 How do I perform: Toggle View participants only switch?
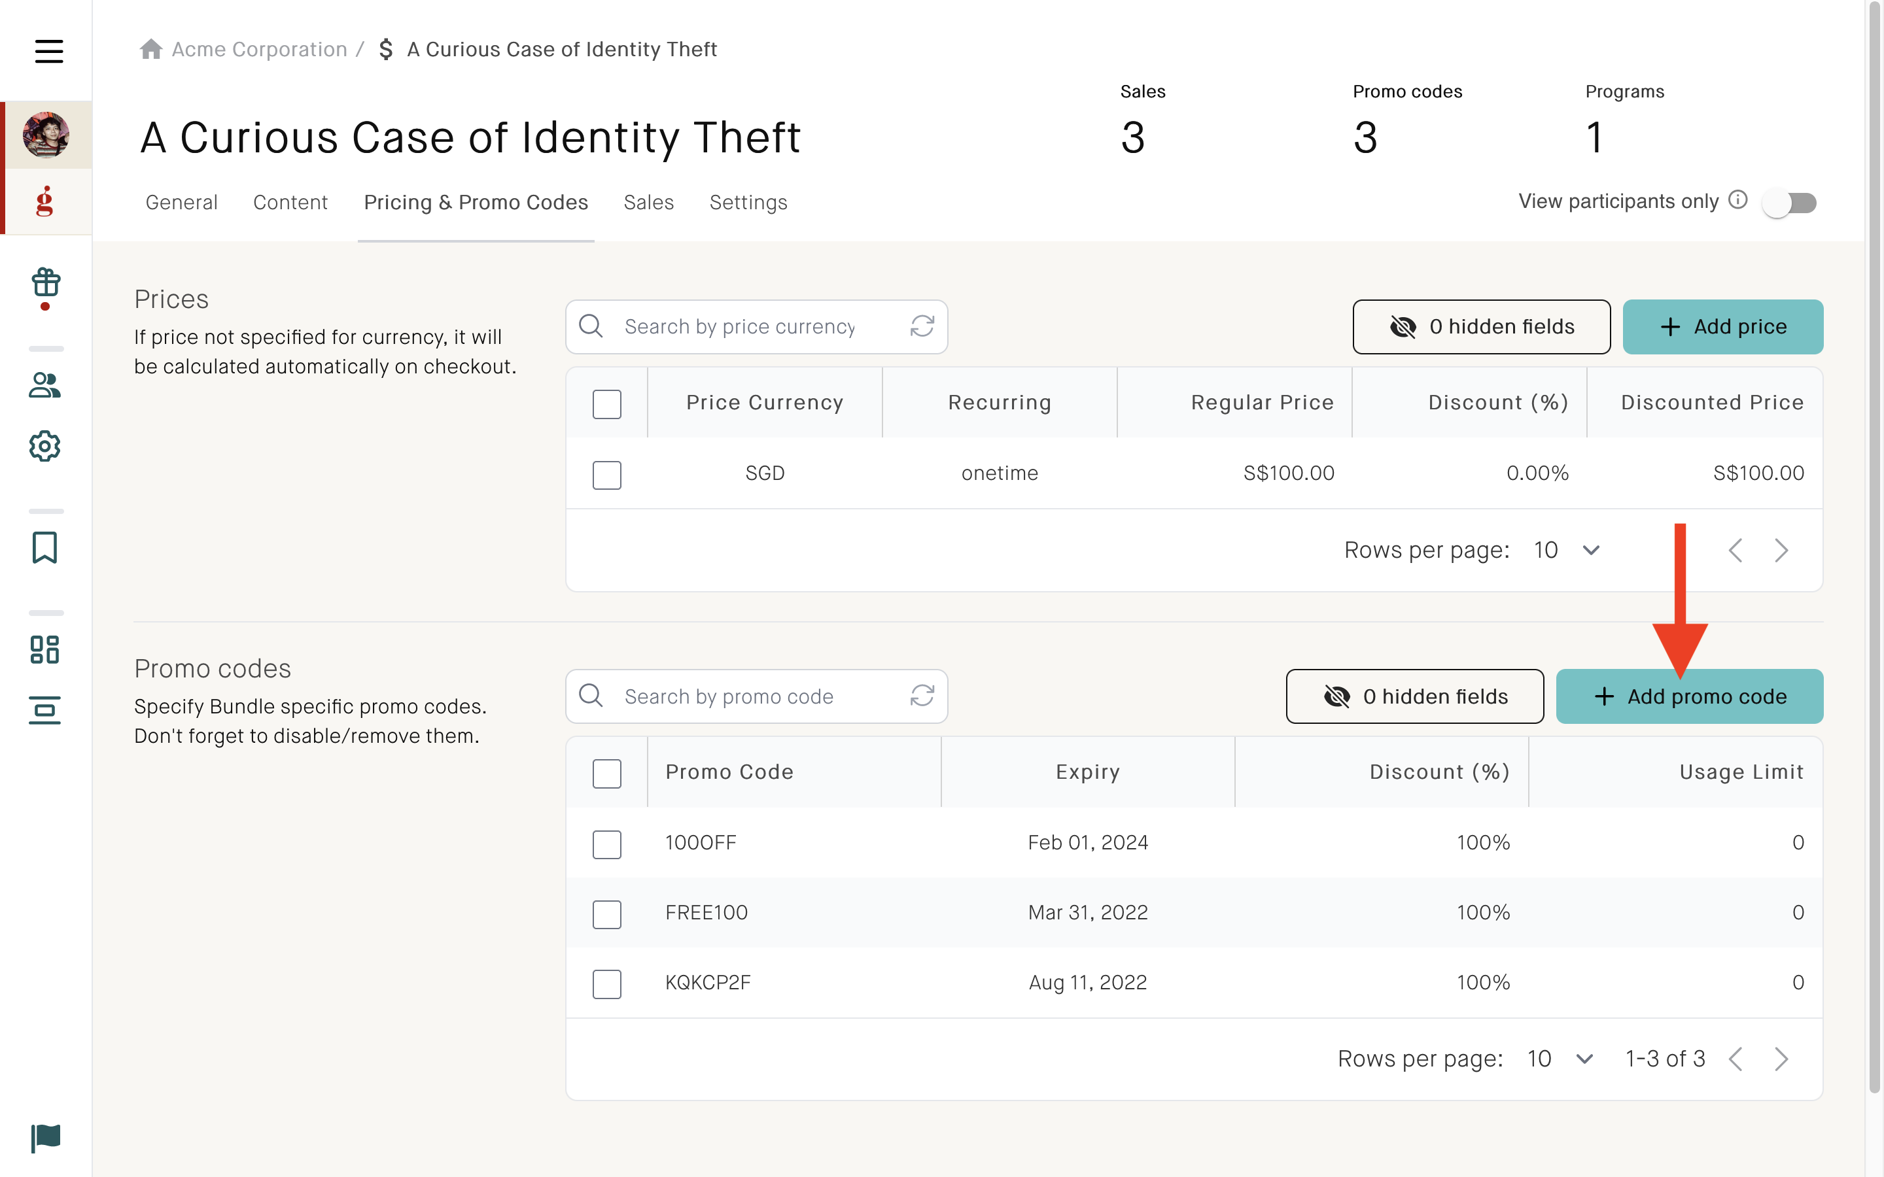click(1790, 203)
